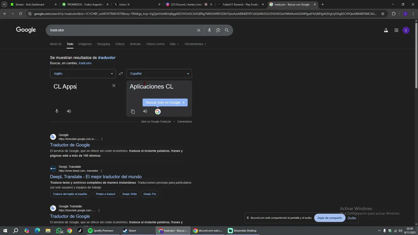
Task: Open target language dropdown Español
Action: pos(159,74)
